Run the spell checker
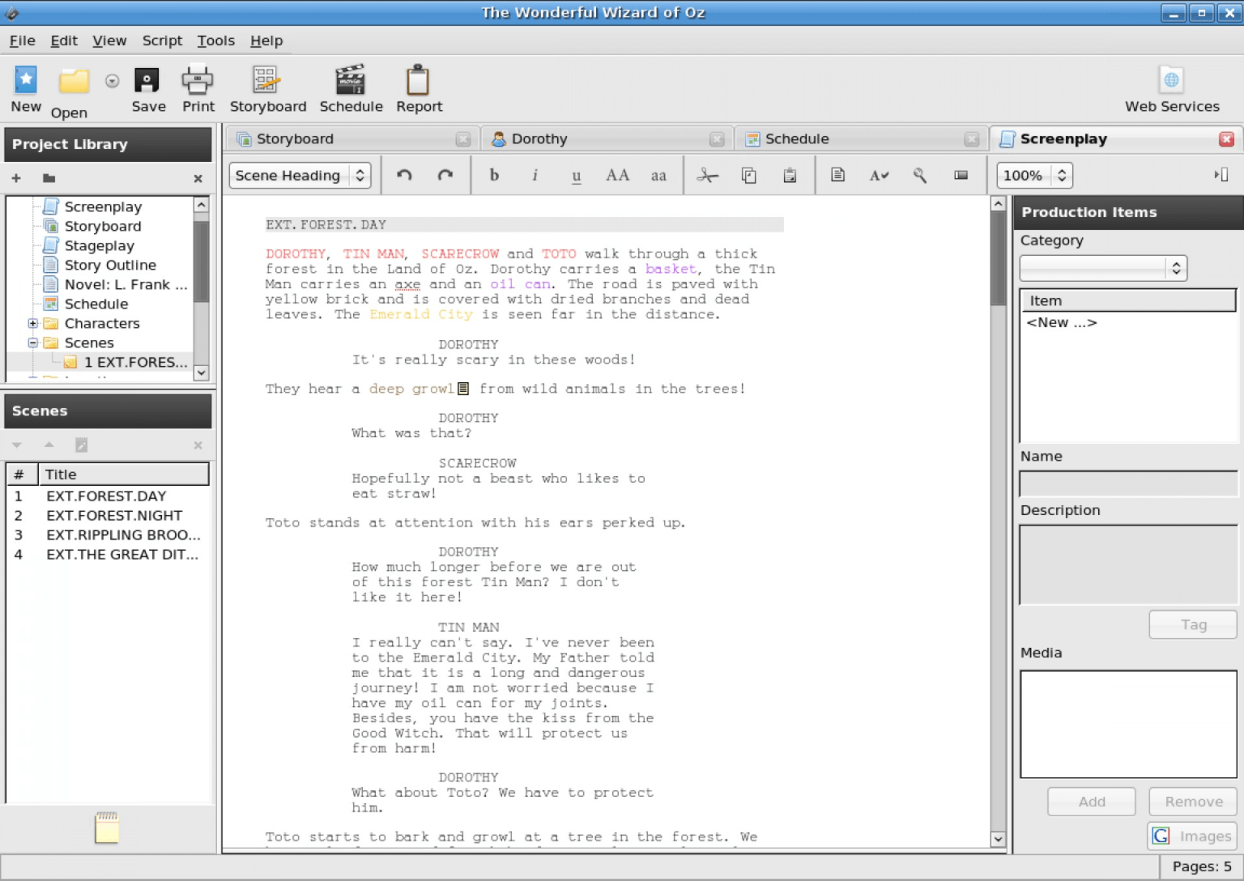The image size is (1244, 881). [x=879, y=175]
